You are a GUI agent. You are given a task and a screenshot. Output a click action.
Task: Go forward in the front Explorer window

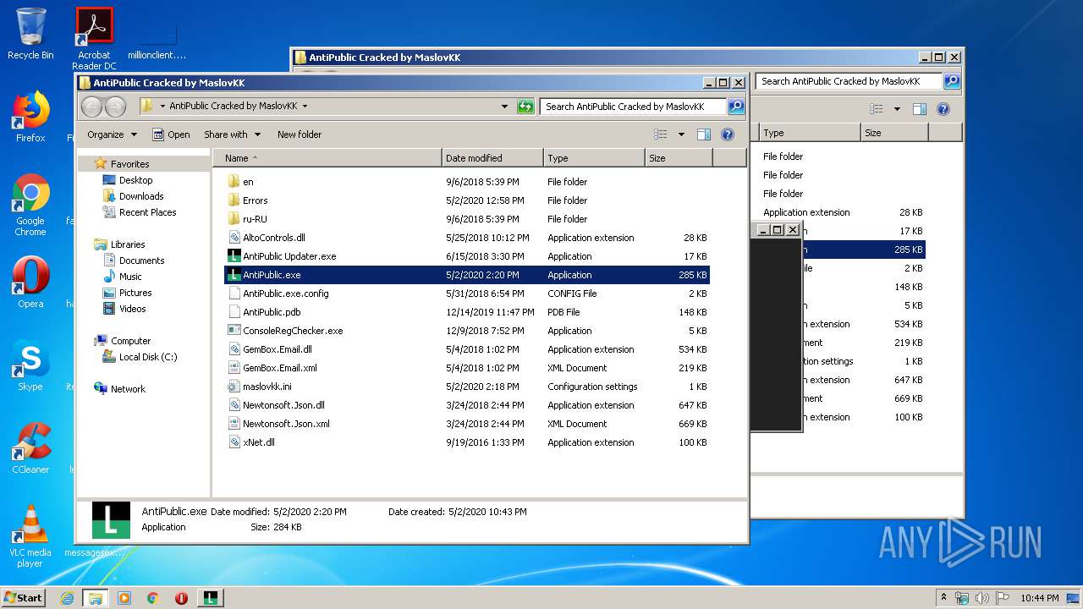(x=115, y=107)
